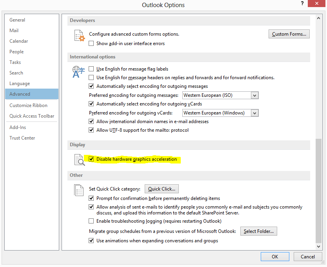Open the Mail options category
This screenshot has height=267, width=327.
[x=32, y=31]
